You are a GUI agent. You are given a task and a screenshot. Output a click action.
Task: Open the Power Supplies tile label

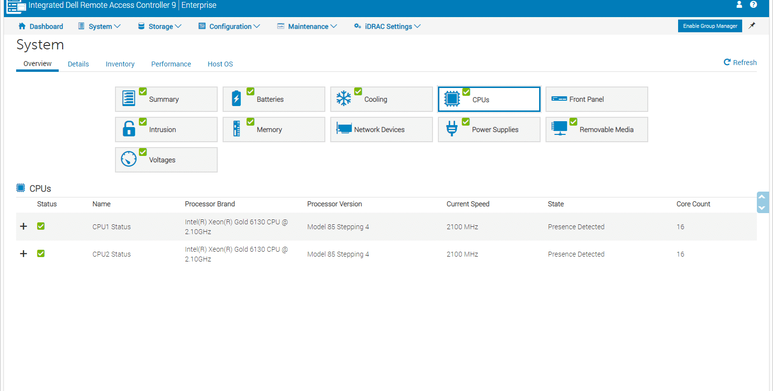pos(495,130)
